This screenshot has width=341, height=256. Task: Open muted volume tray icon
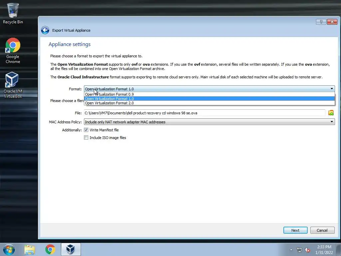[307, 250]
